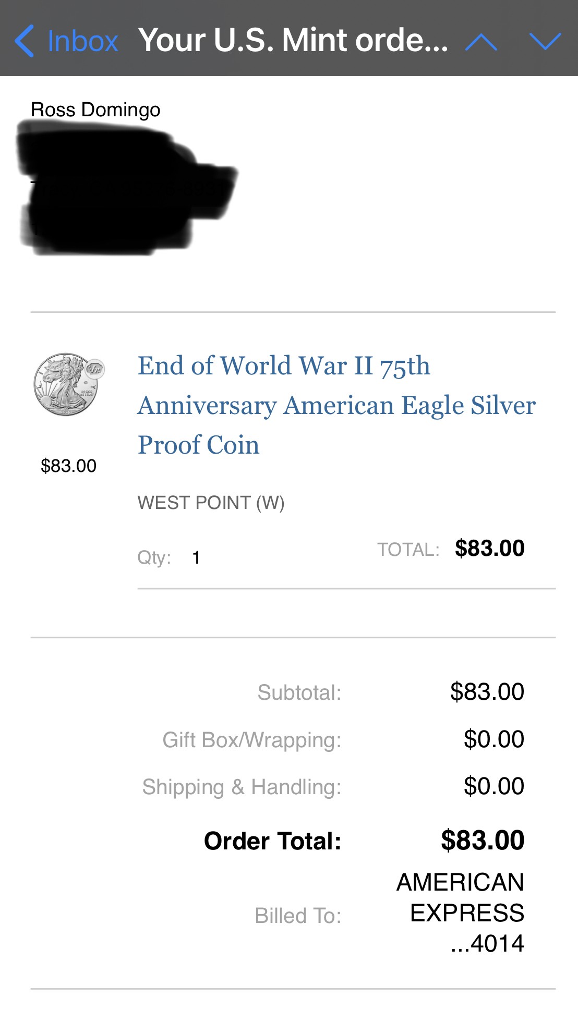Tap the $83.00 price under coin image
The height and width of the screenshot is (1022, 578).
pos(68,466)
